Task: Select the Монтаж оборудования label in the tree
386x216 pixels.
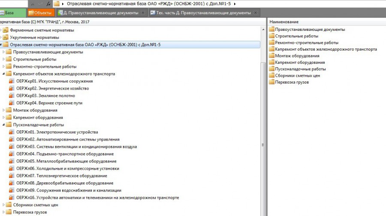Action: pos(35,110)
